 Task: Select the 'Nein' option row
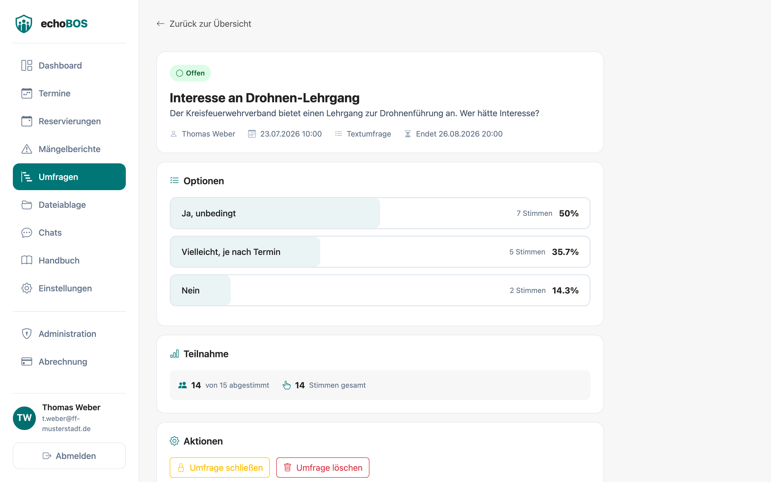(x=380, y=291)
